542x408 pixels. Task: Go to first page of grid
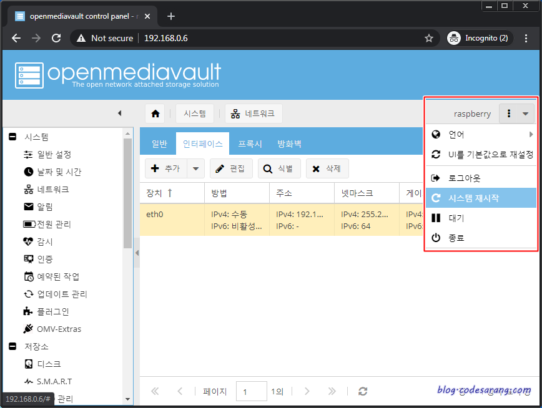[x=155, y=391]
